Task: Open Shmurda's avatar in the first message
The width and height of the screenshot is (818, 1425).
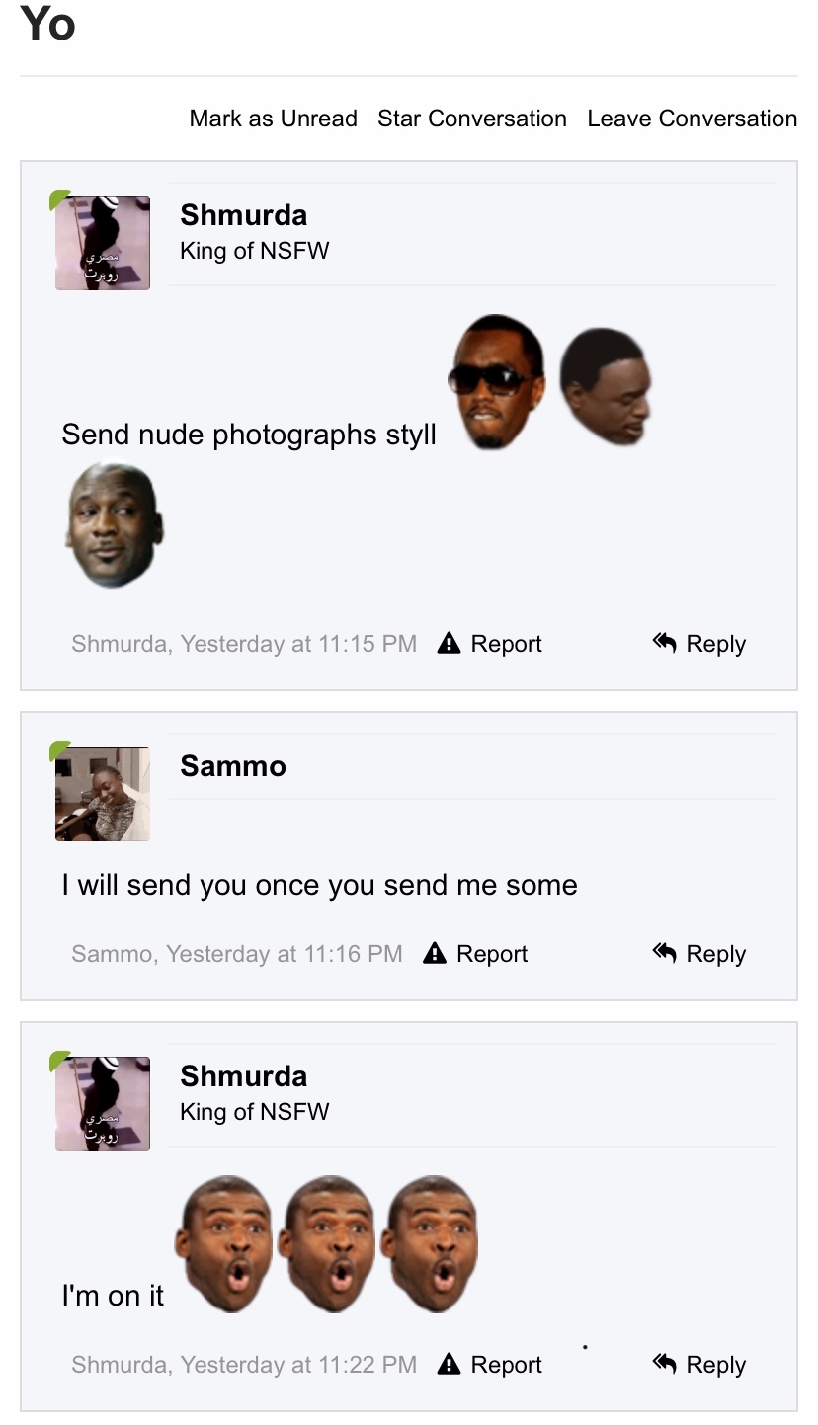Action: coord(103,243)
